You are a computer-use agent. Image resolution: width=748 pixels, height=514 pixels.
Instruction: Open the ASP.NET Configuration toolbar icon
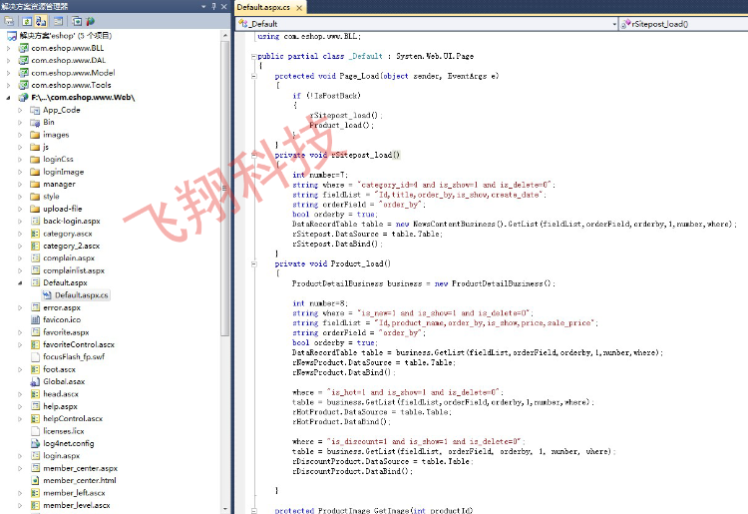[x=90, y=20]
